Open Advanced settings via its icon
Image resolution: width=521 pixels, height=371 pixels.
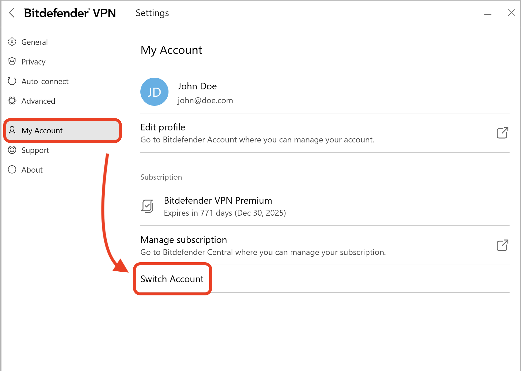[12, 101]
